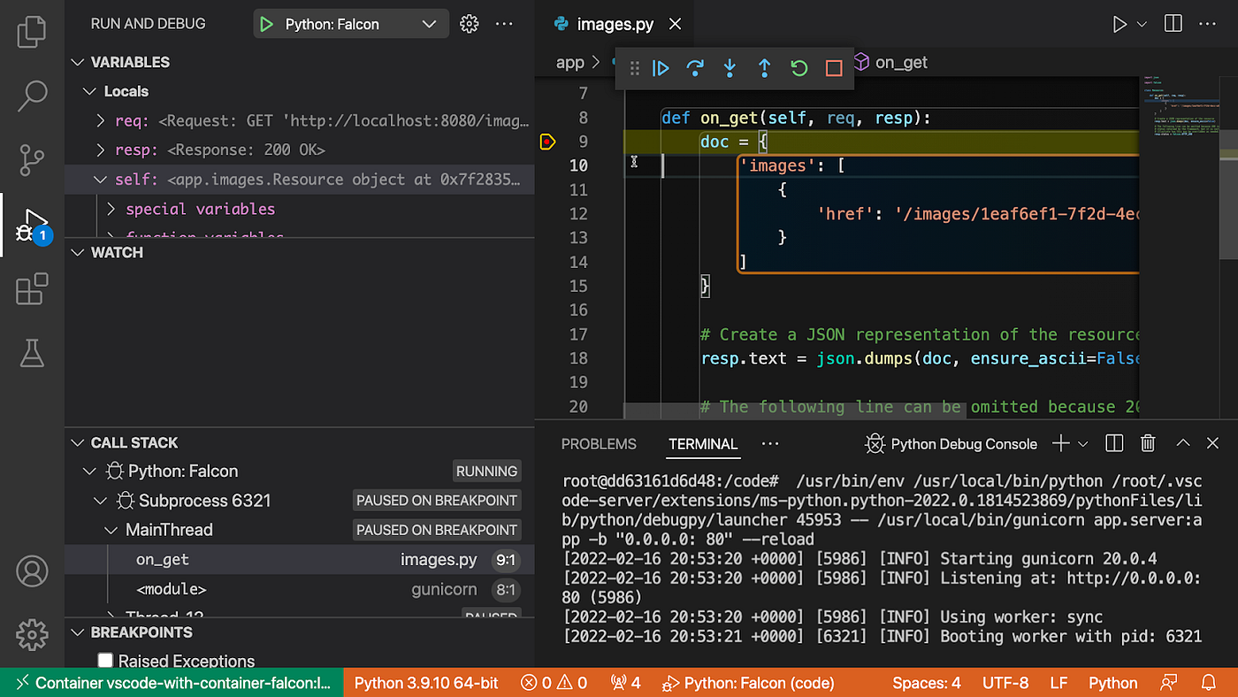Viewport: 1238px width, 697px height.
Task: Click Python 3.9.10 64-bit interpreter in status bar
Action: coord(426,683)
